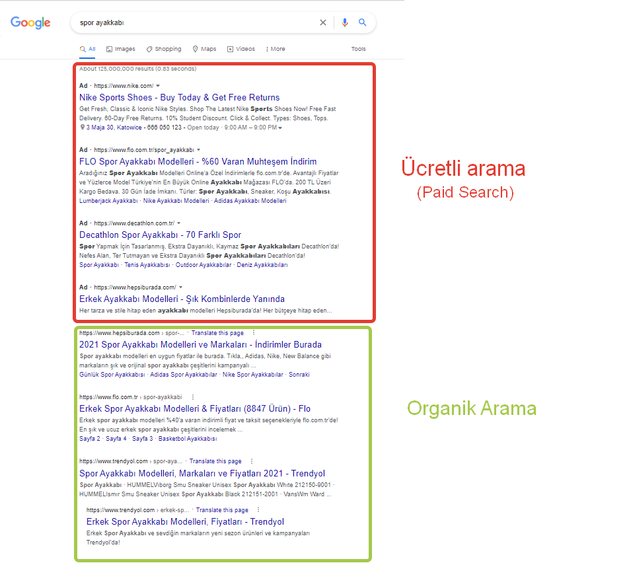627x563 pixels.
Task: Open three-dot menu of flo.com.tr result
Action: point(193,397)
